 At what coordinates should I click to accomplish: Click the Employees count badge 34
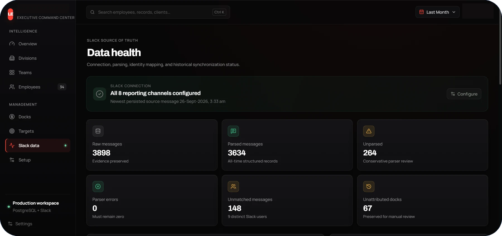click(x=62, y=87)
